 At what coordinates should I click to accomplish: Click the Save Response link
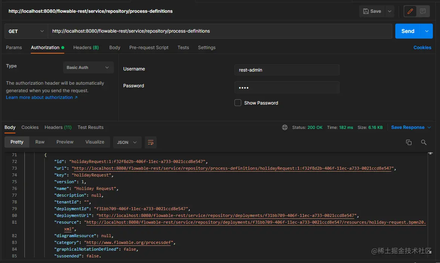408,127
